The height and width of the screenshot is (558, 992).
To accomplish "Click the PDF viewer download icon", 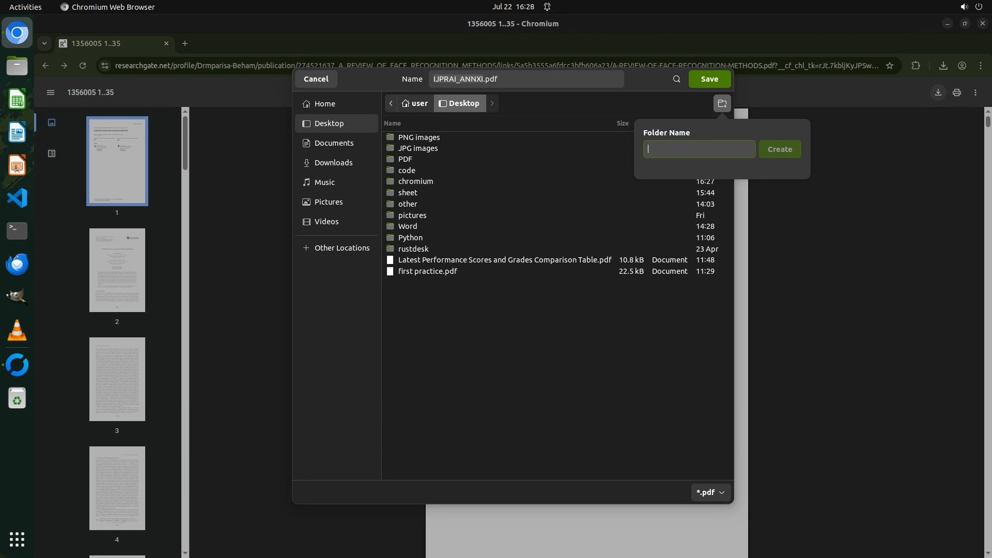I will (938, 92).
